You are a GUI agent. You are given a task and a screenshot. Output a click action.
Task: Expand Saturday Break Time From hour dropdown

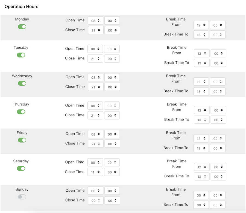coord(202,167)
